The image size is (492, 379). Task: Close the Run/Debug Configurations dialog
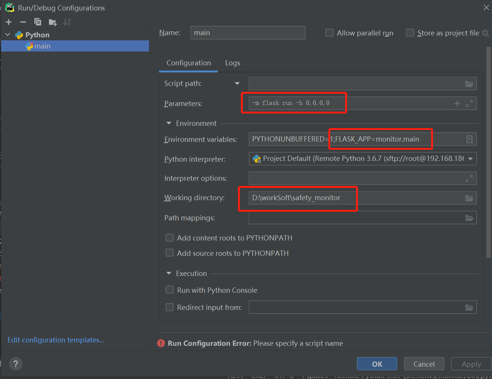point(486,7)
